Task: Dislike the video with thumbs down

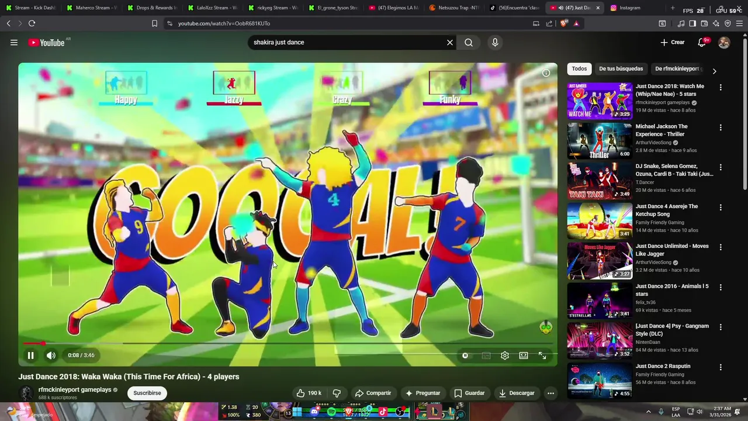Action: coord(337,393)
